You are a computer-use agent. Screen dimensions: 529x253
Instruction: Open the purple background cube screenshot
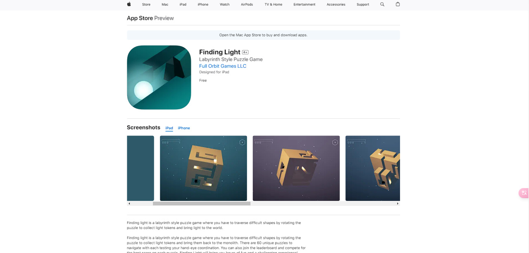[x=296, y=168]
